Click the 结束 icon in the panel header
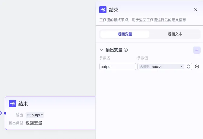203x139 pixels. [x=103, y=10]
